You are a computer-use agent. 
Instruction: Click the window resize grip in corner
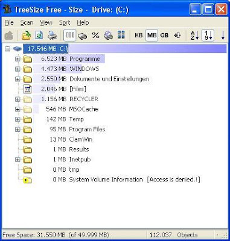pyautogui.click(x=224, y=235)
